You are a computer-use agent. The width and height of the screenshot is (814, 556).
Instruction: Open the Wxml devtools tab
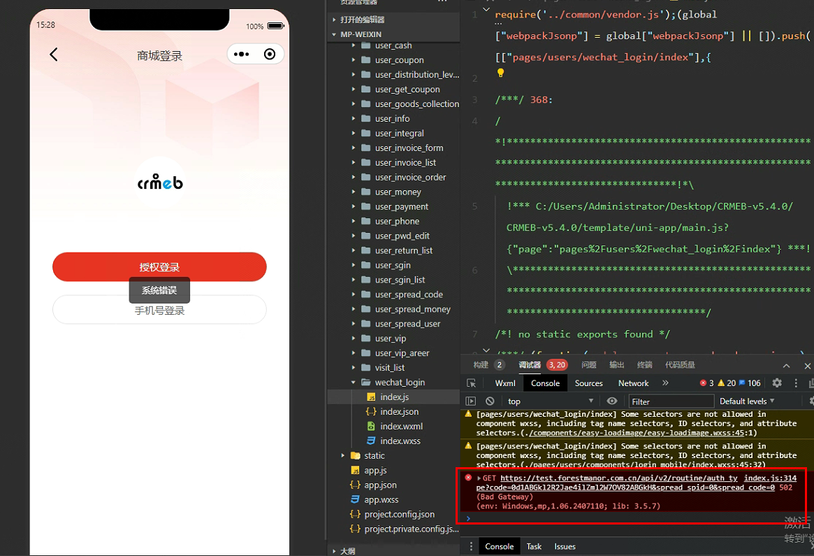[505, 383]
